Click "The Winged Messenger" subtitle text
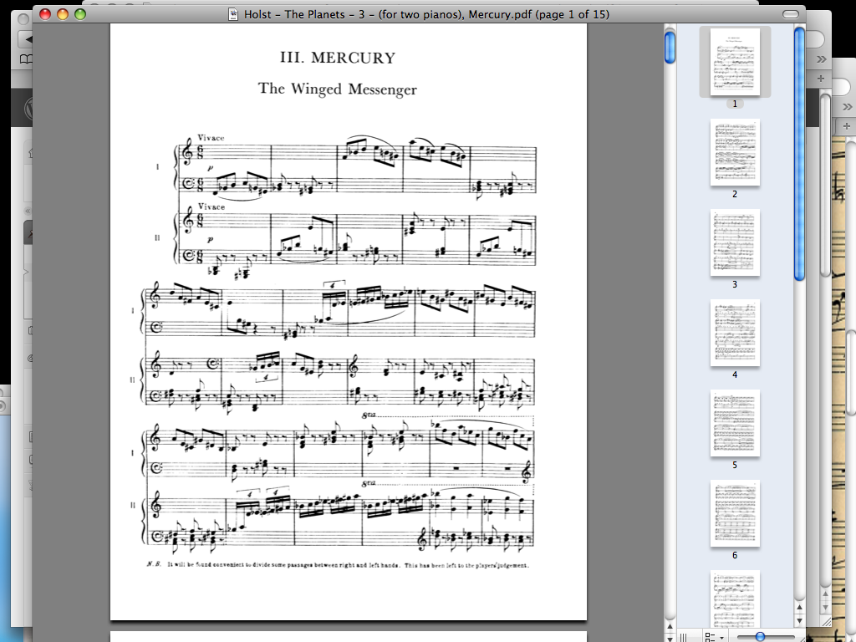The image size is (856, 642). coord(338,89)
